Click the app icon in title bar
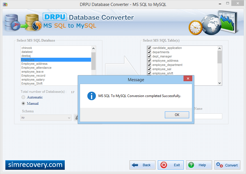246x174 pixels. 5,5
